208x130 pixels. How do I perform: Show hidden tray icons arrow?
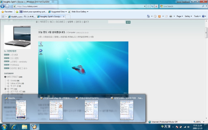pos(173,127)
